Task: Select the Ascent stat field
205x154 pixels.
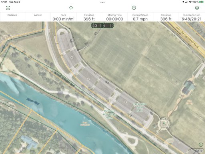Action: point(38,17)
